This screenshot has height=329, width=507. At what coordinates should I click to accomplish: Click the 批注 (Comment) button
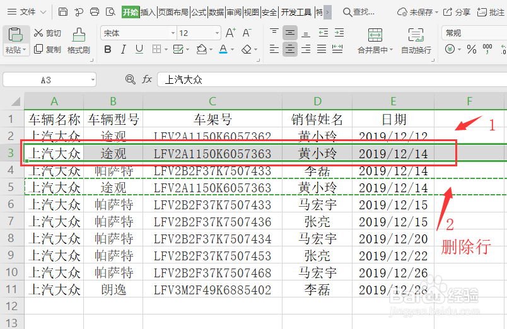click(x=491, y=12)
